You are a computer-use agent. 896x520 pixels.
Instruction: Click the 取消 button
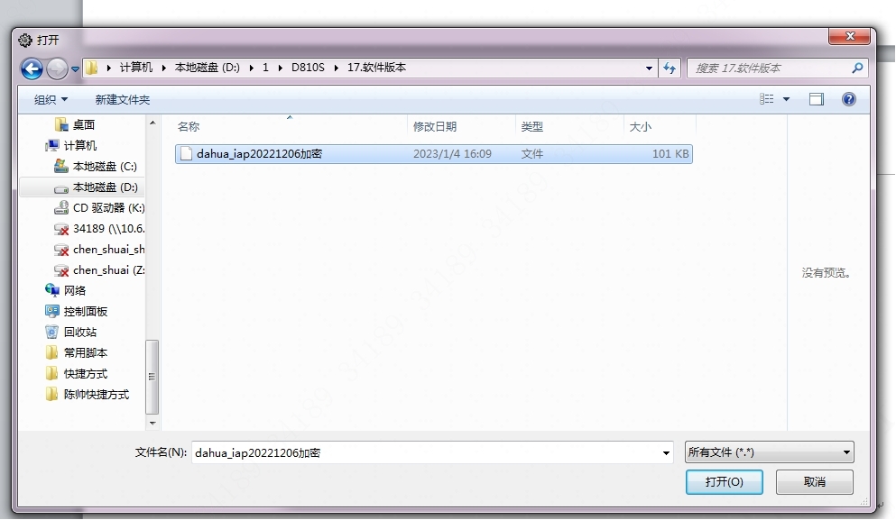click(814, 482)
